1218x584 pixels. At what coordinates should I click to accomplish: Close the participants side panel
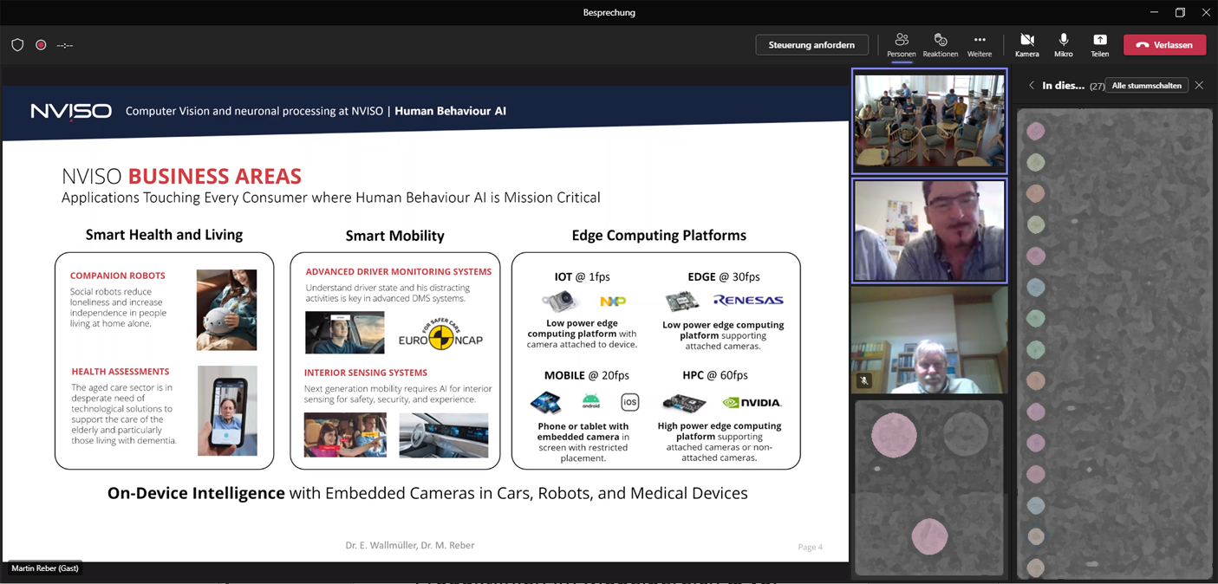click(x=1199, y=86)
